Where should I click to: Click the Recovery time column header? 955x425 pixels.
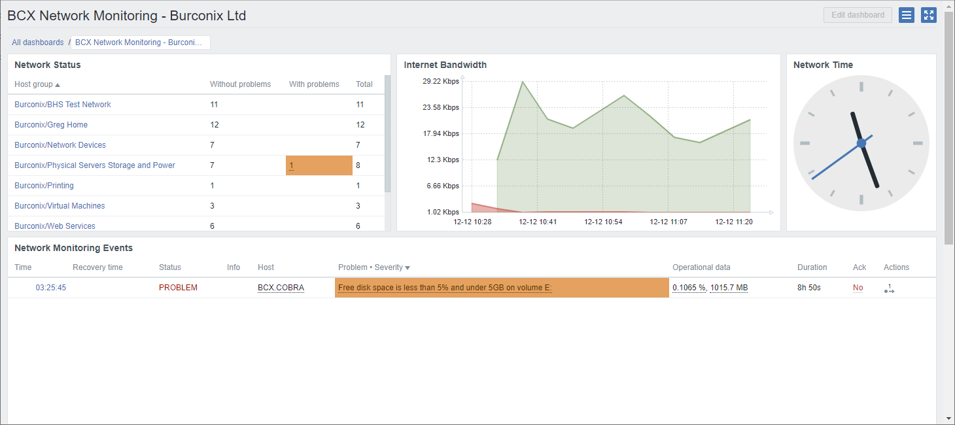pos(97,267)
